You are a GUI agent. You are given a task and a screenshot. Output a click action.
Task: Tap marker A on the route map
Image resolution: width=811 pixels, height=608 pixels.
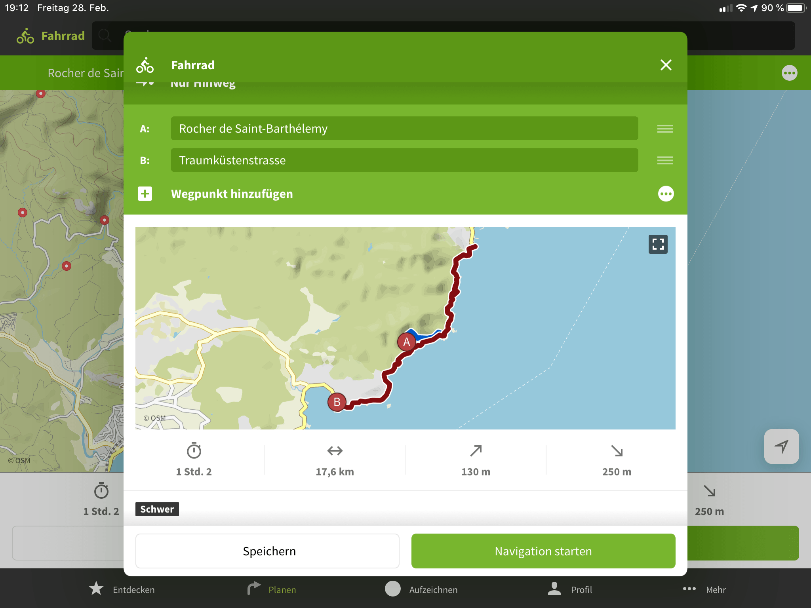406,342
